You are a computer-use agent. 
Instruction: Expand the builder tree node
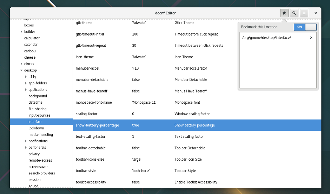[21, 32]
